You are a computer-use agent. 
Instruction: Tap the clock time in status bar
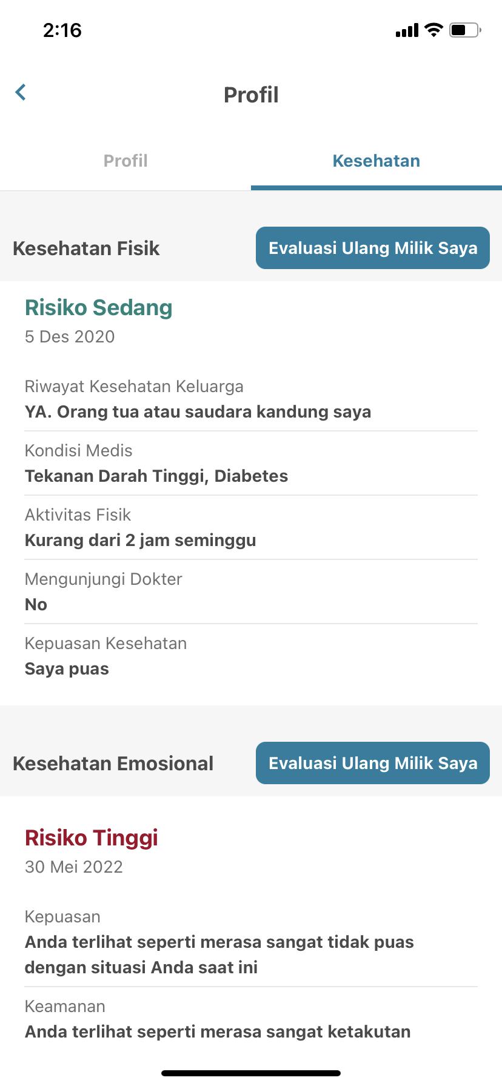click(x=62, y=30)
